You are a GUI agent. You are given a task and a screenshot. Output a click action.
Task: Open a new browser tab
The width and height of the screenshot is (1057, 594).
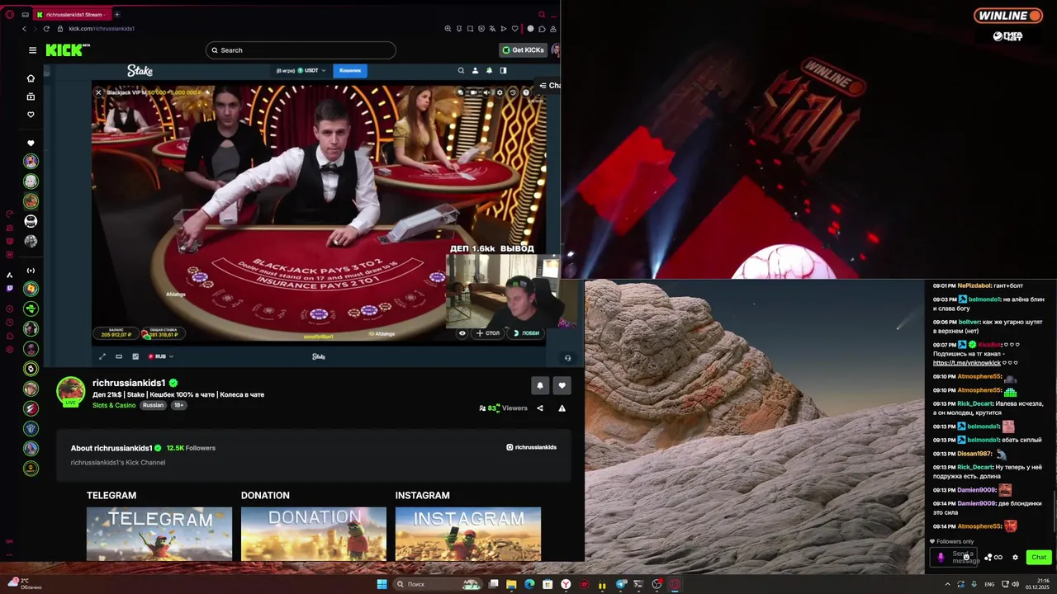pos(116,14)
